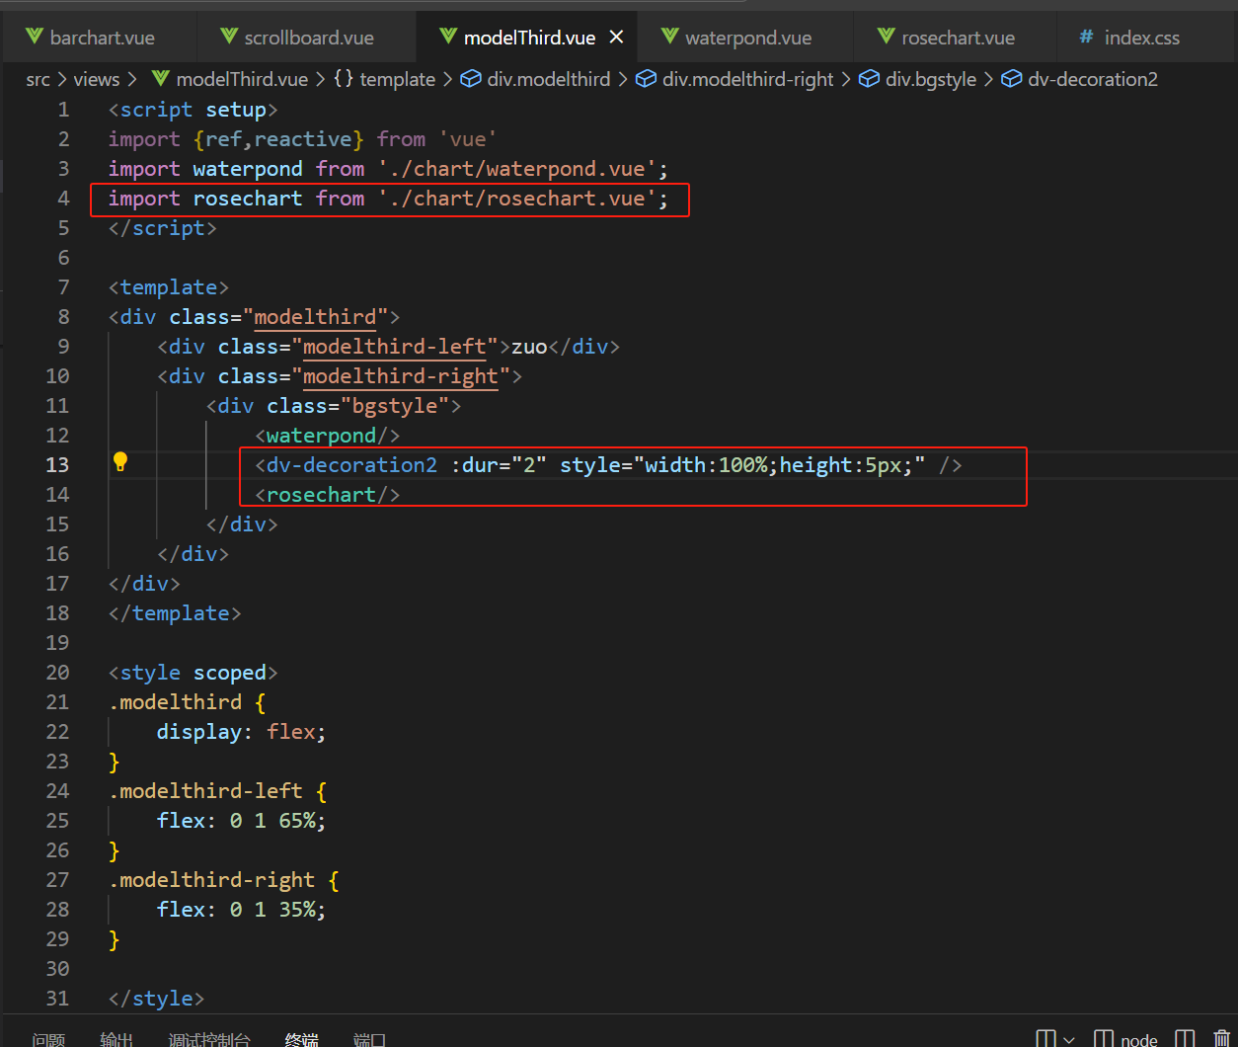Viewport: 1238px width, 1047px height.
Task: Select the 输出 (Output) panel tab
Action: pos(116,1039)
